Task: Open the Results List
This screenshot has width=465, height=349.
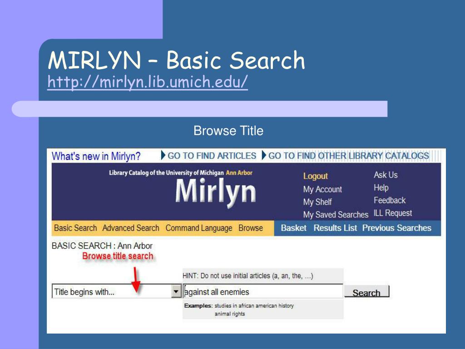Action: tap(336, 228)
